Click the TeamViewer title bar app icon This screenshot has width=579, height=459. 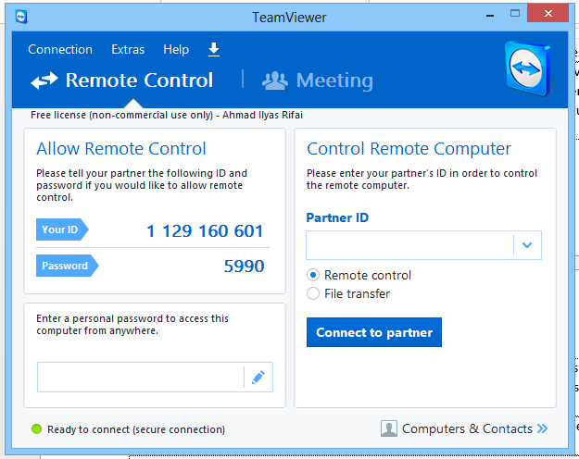(21, 17)
